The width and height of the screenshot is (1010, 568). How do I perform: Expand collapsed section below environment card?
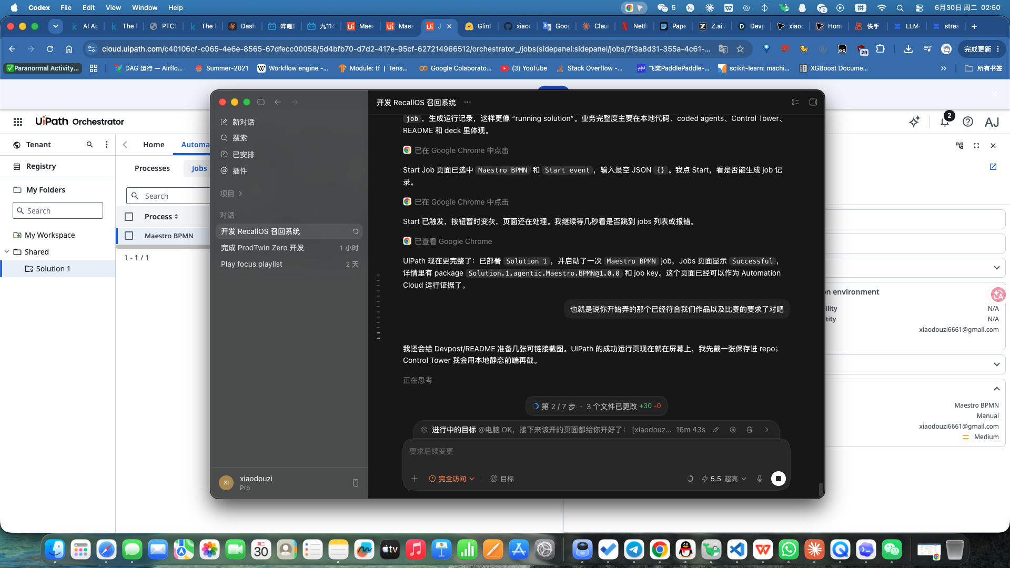coord(997,364)
